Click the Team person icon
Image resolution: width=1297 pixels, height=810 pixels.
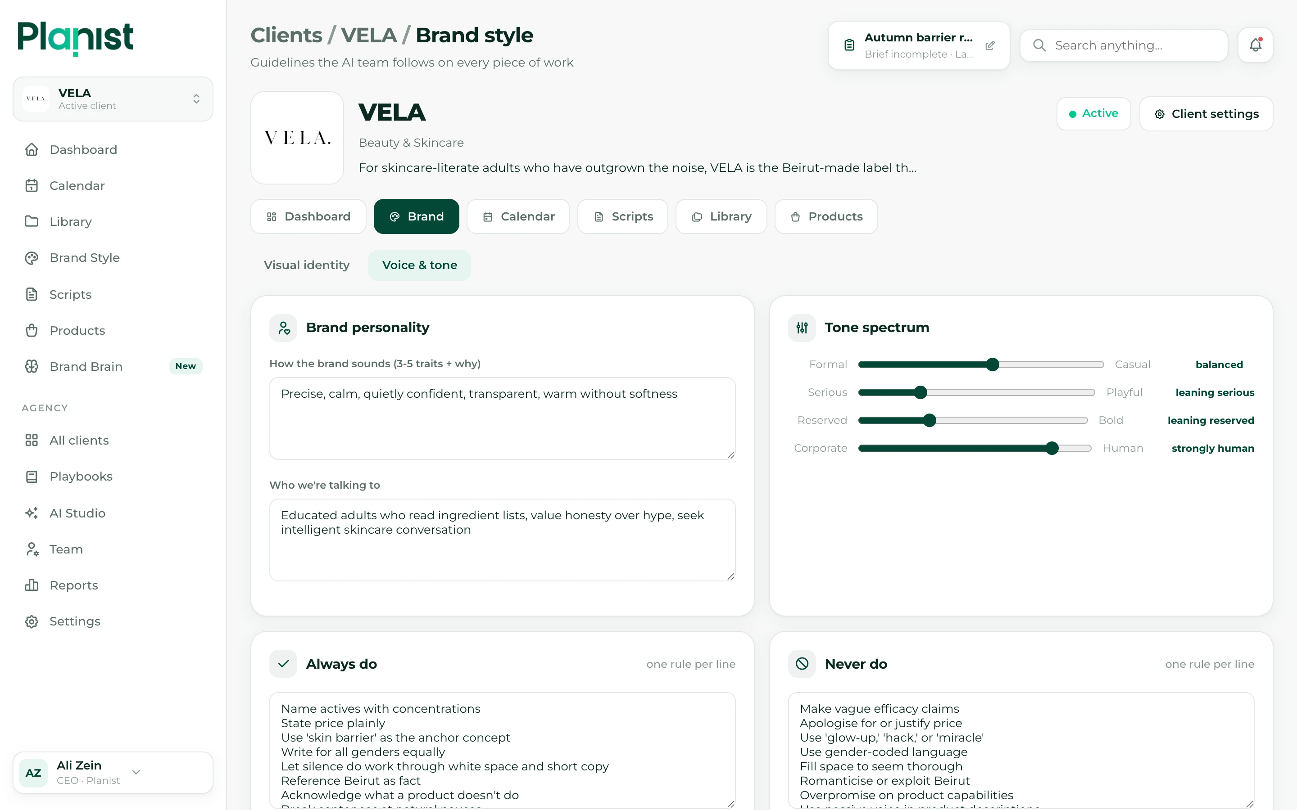coord(32,549)
